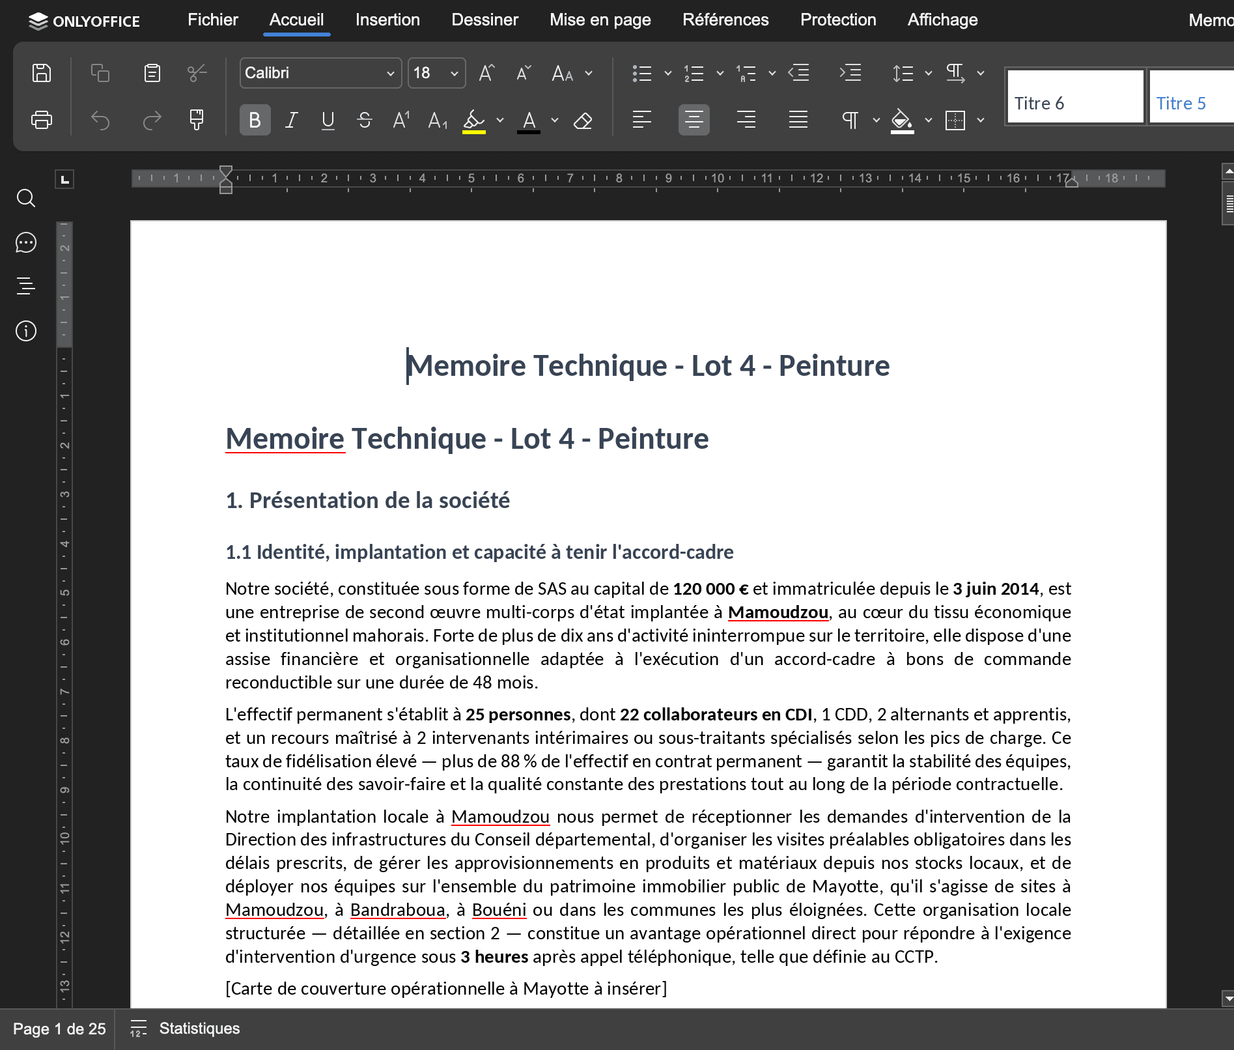Increase font size with the A-up icon
This screenshot has height=1050, width=1234.
click(x=486, y=73)
